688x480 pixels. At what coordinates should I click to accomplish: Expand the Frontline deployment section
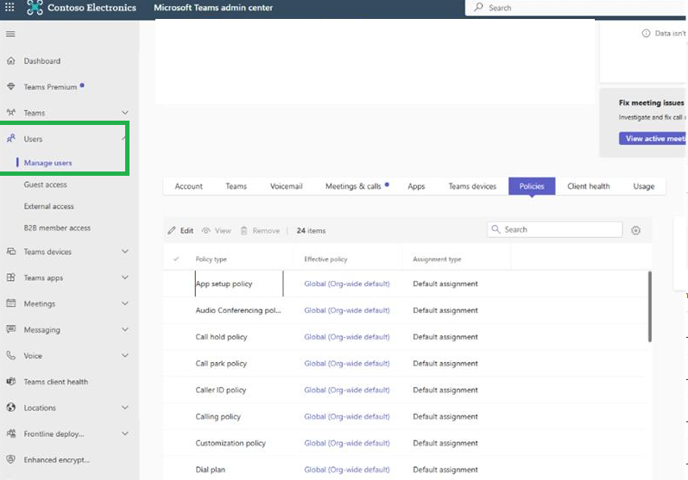click(x=125, y=433)
